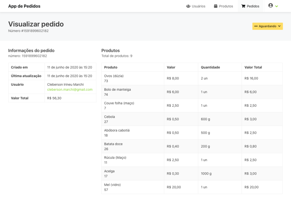Click the Bolo de manteiga product name
291x200 pixels.
click(x=117, y=90)
